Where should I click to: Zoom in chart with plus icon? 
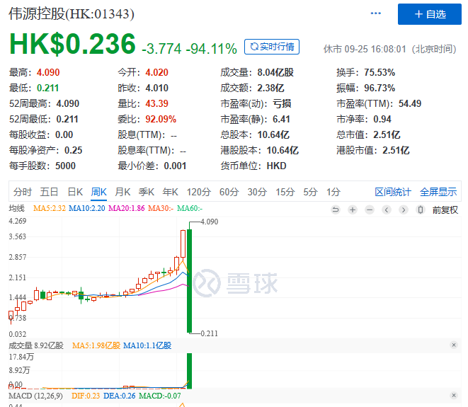[353, 210]
